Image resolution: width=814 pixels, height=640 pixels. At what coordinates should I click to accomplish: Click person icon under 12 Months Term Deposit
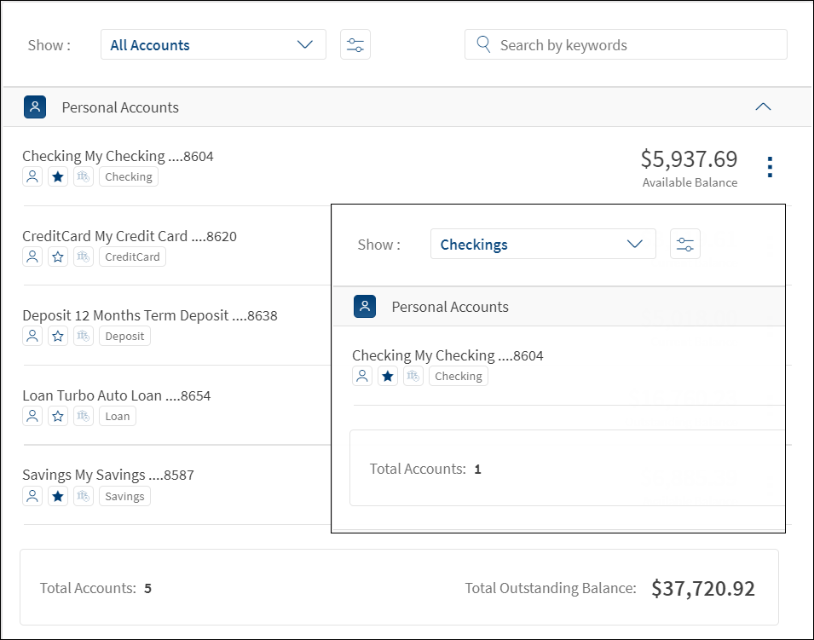pos(32,336)
